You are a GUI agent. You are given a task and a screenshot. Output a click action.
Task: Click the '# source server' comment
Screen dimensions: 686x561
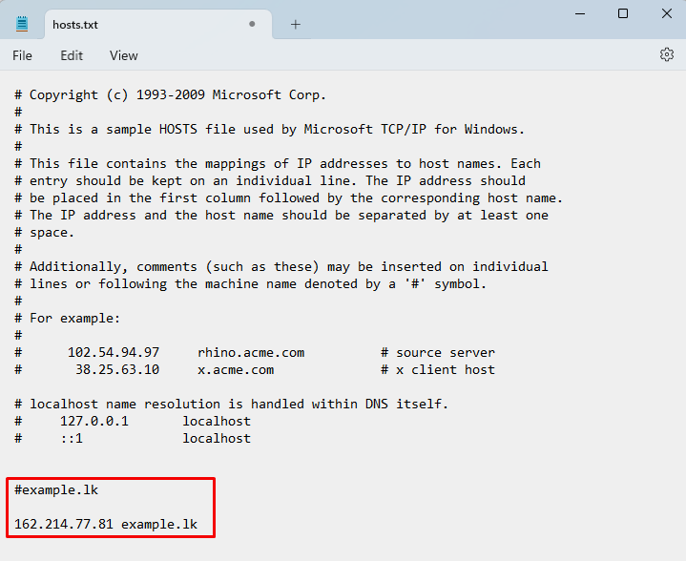click(x=438, y=352)
